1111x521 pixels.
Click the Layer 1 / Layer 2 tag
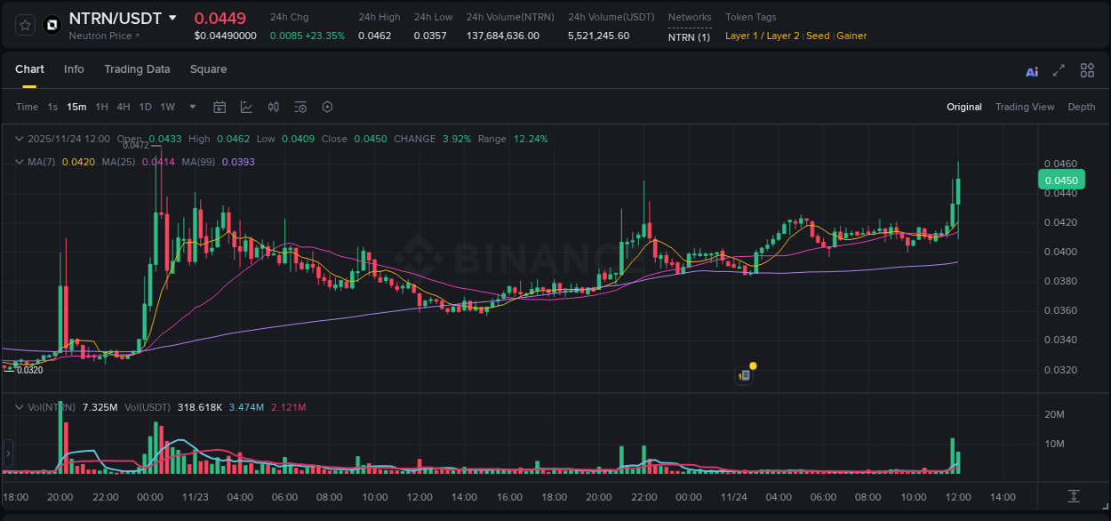point(762,36)
